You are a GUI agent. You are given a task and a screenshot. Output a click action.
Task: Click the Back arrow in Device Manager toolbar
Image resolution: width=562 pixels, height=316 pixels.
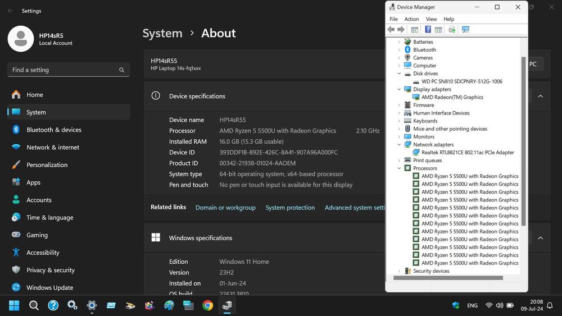tap(391, 29)
